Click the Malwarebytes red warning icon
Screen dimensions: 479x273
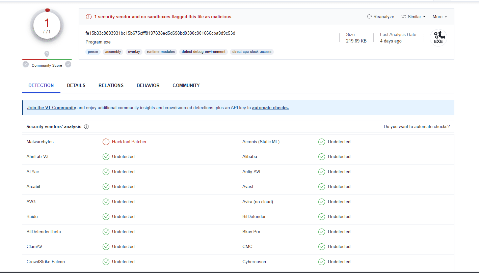106,142
